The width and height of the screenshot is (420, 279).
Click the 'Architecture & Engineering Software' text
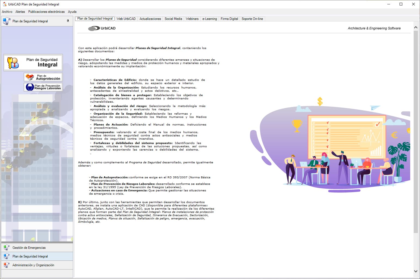(374, 28)
